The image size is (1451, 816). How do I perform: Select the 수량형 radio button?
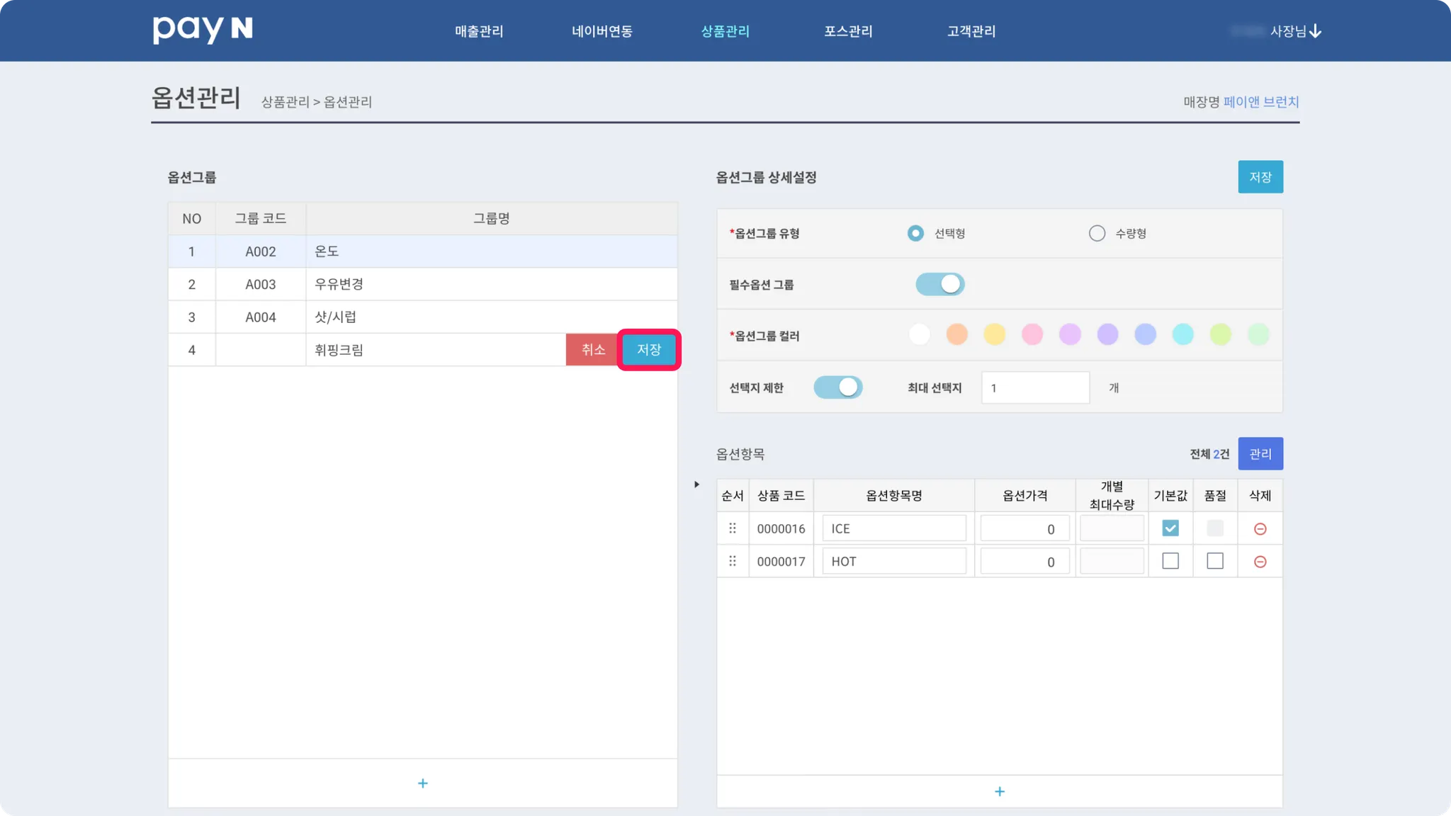(x=1097, y=234)
